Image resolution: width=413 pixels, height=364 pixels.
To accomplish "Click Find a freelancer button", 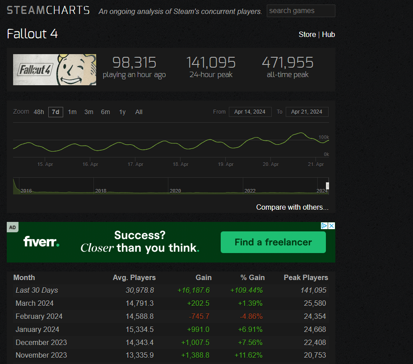I will (273, 242).
